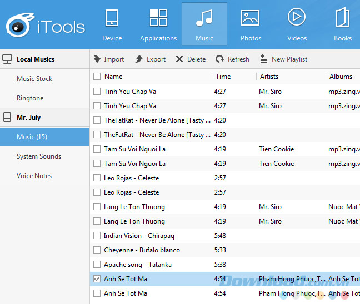Open Voice Notes in the sidebar
The image size is (360, 304).
tap(34, 176)
